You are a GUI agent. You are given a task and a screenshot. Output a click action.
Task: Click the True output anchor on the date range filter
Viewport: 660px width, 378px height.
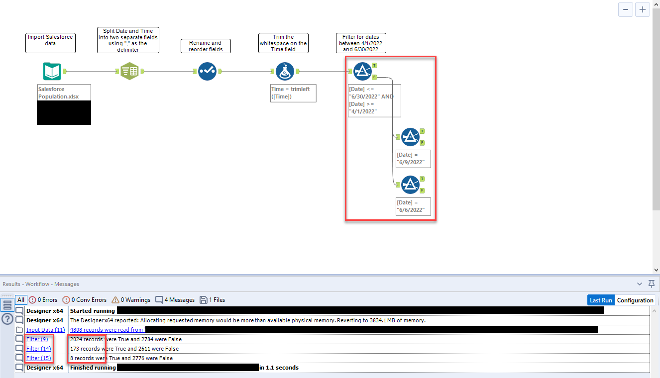pos(374,65)
